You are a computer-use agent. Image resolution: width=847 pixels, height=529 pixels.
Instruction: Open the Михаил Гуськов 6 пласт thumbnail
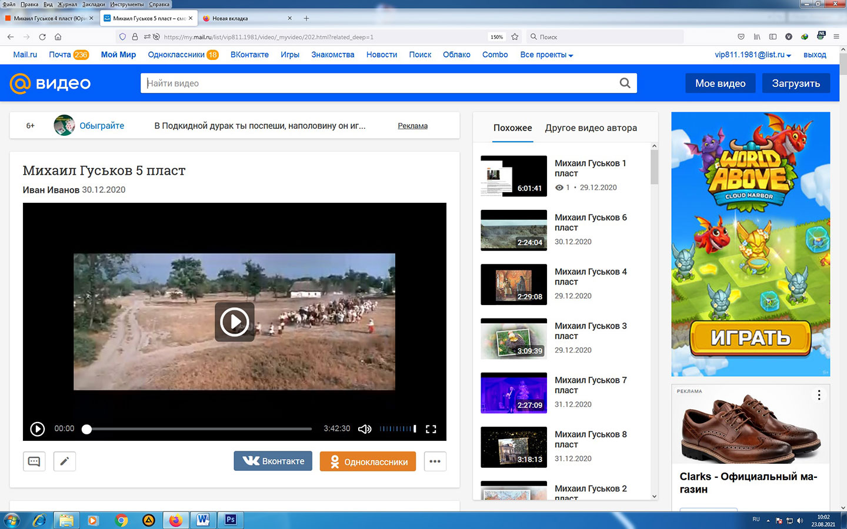point(513,230)
